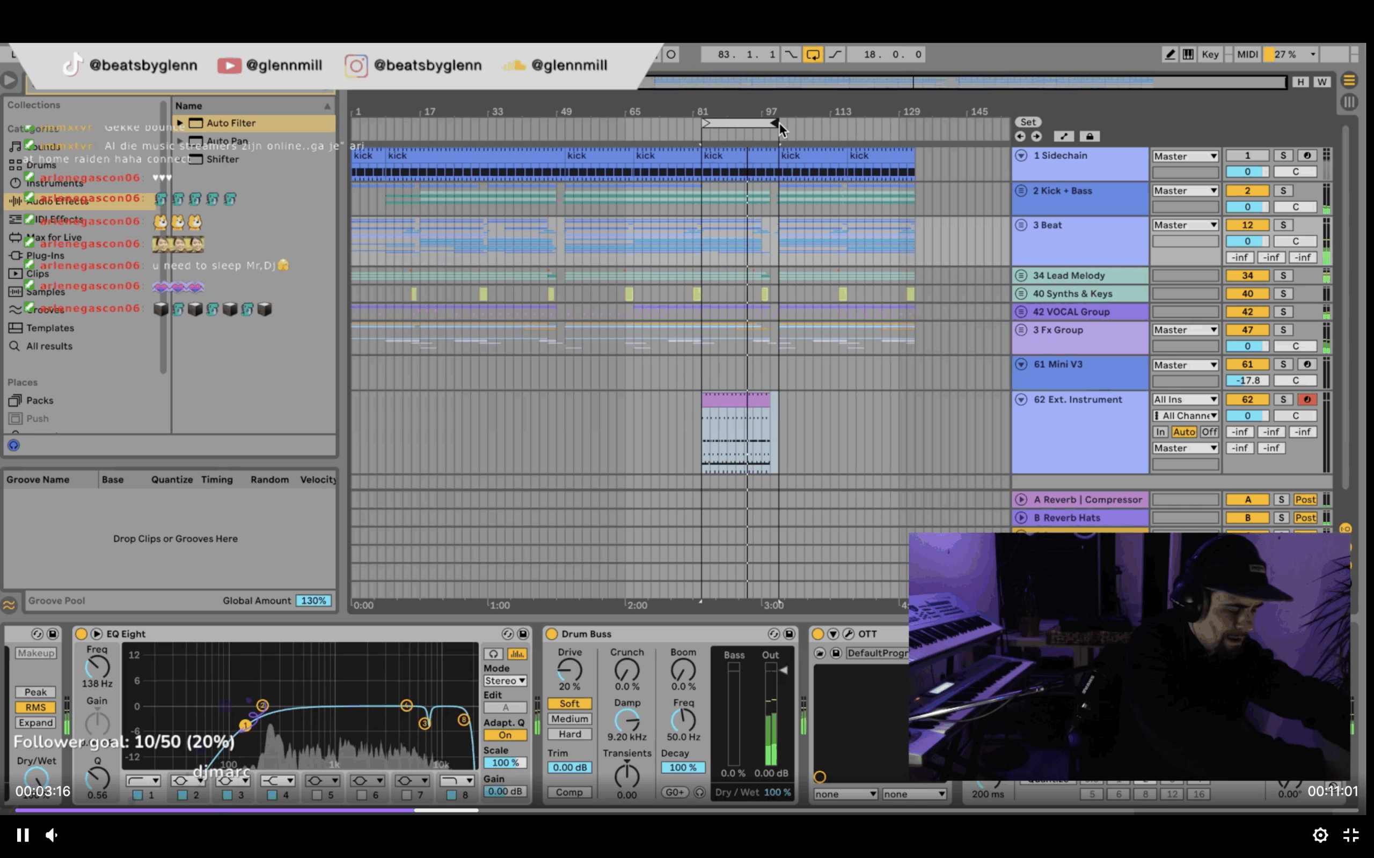This screenshot has width=1374, height=858.
Task: Pause the video playback
Action: tap(23, 835)
